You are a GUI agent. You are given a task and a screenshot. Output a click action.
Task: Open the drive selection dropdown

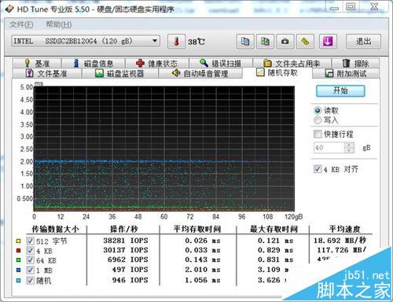tap(86, 41)
